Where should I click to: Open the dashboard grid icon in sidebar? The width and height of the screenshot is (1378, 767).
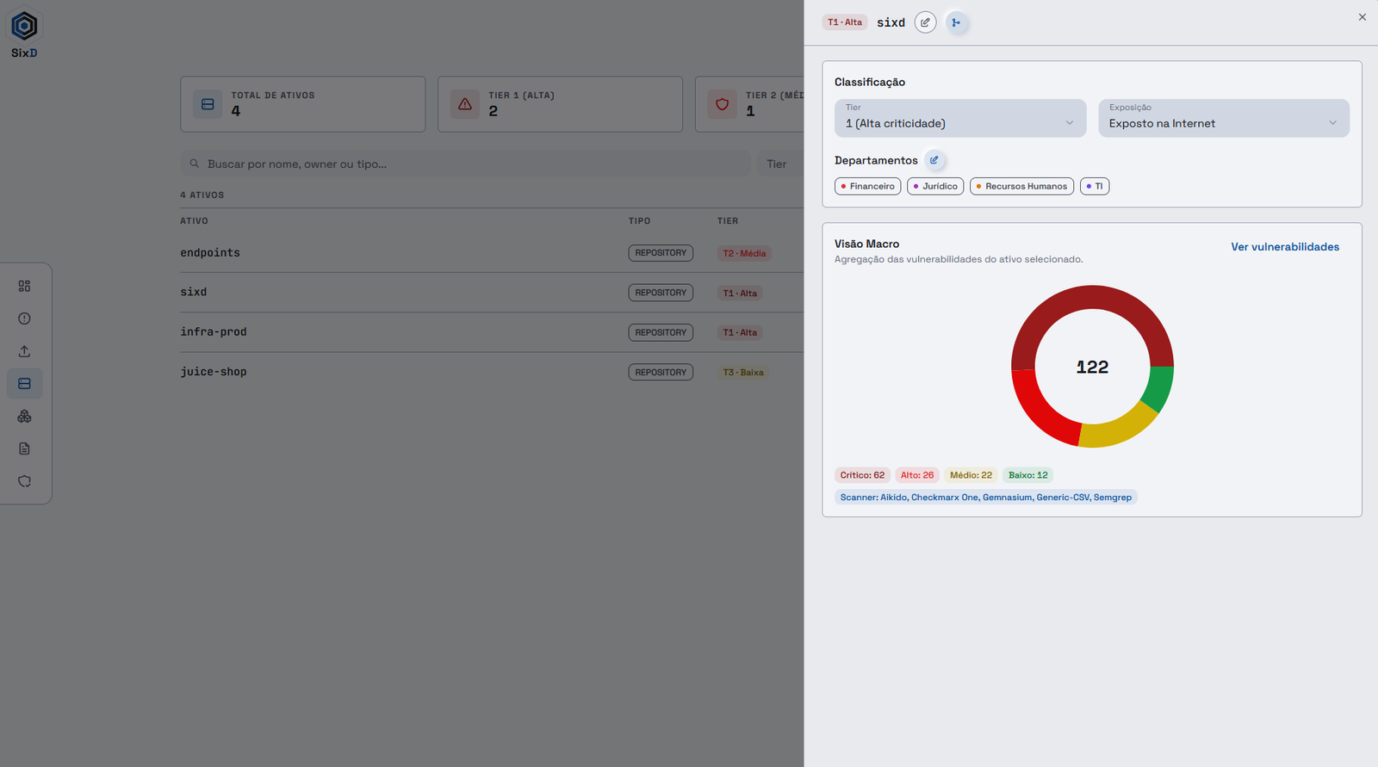(24, 286)
